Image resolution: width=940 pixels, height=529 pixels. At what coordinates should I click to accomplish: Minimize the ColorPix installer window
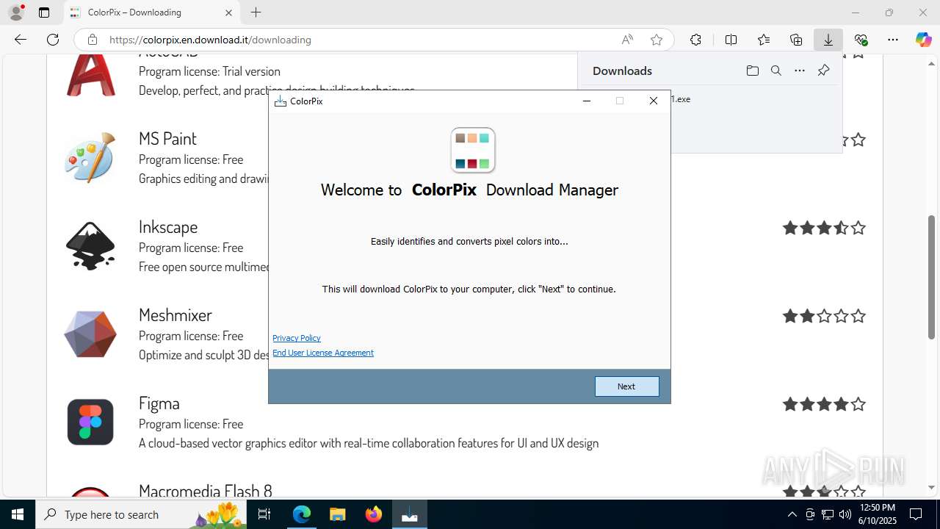(587, 101)
